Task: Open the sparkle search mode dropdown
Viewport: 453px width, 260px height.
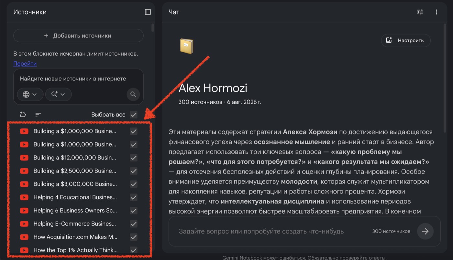Action: [58, 94]
